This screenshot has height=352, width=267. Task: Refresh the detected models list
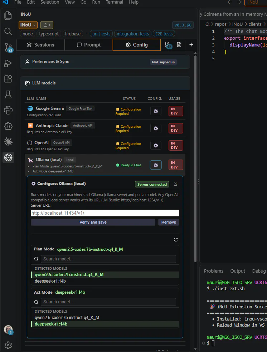coord(176,240)
